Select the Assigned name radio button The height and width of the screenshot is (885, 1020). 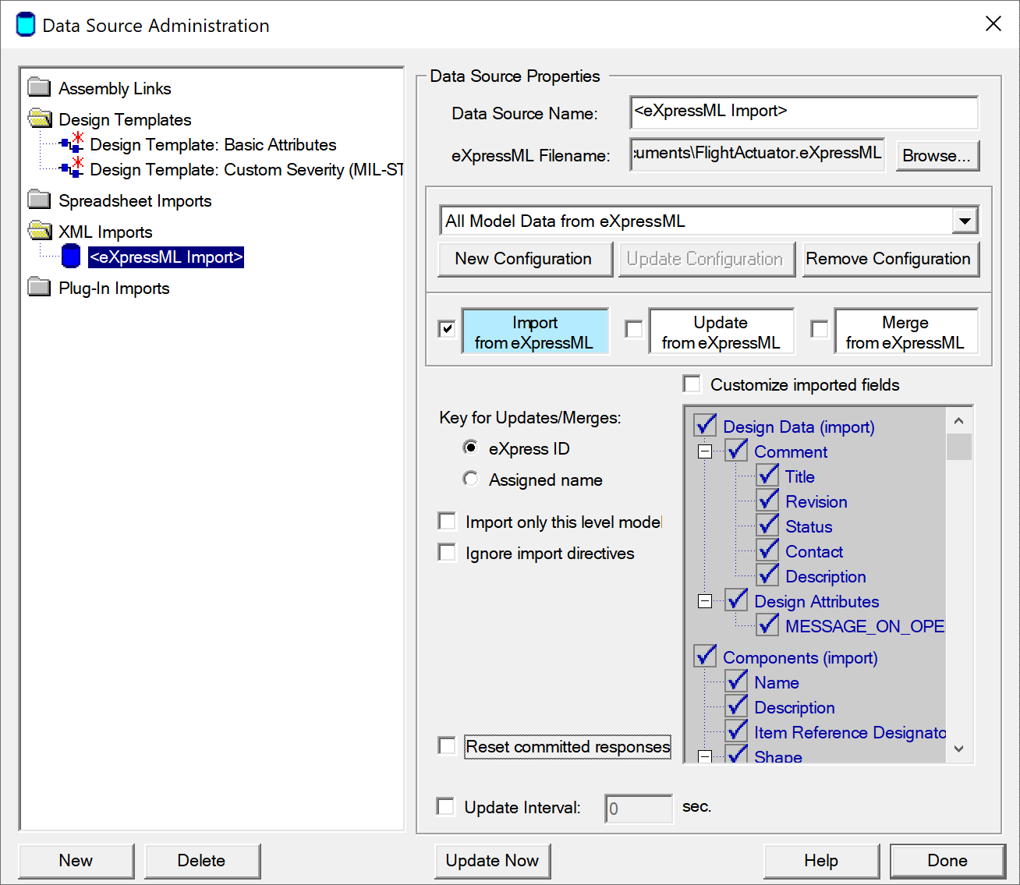click(470, 479)
